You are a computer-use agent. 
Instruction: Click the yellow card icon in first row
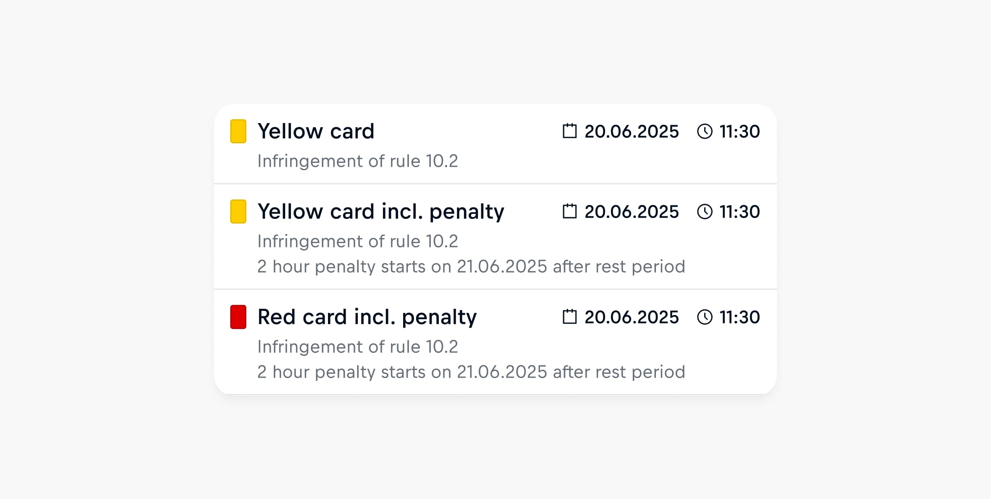tap(238, 131)
